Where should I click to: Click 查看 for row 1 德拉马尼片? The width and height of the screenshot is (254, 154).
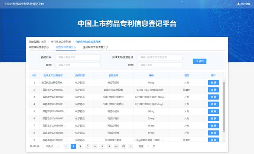(213, 82)
